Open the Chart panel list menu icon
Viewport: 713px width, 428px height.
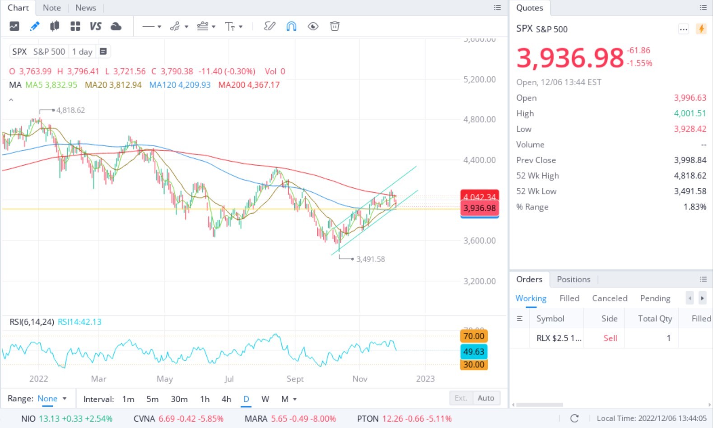tap(497, 8)
